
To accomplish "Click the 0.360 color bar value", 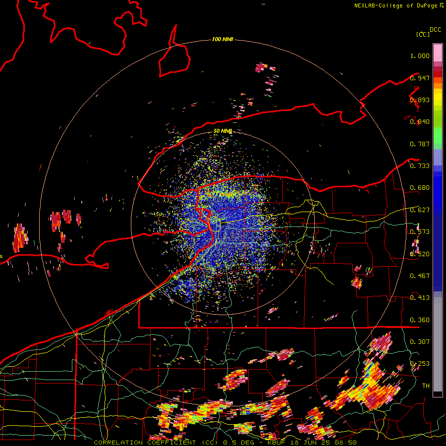I will point(420,320).
